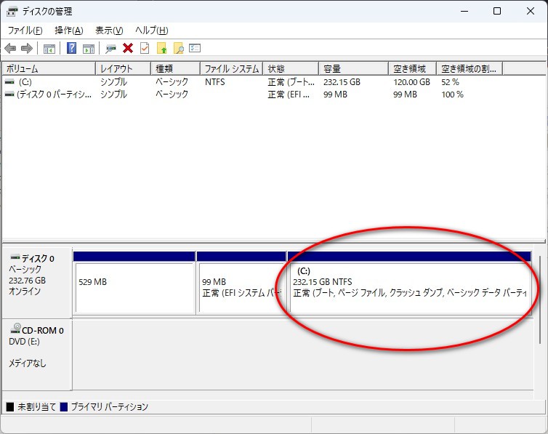Click the NTFS file system cell
Screen dimensions: 548x434
click(215, 81)
